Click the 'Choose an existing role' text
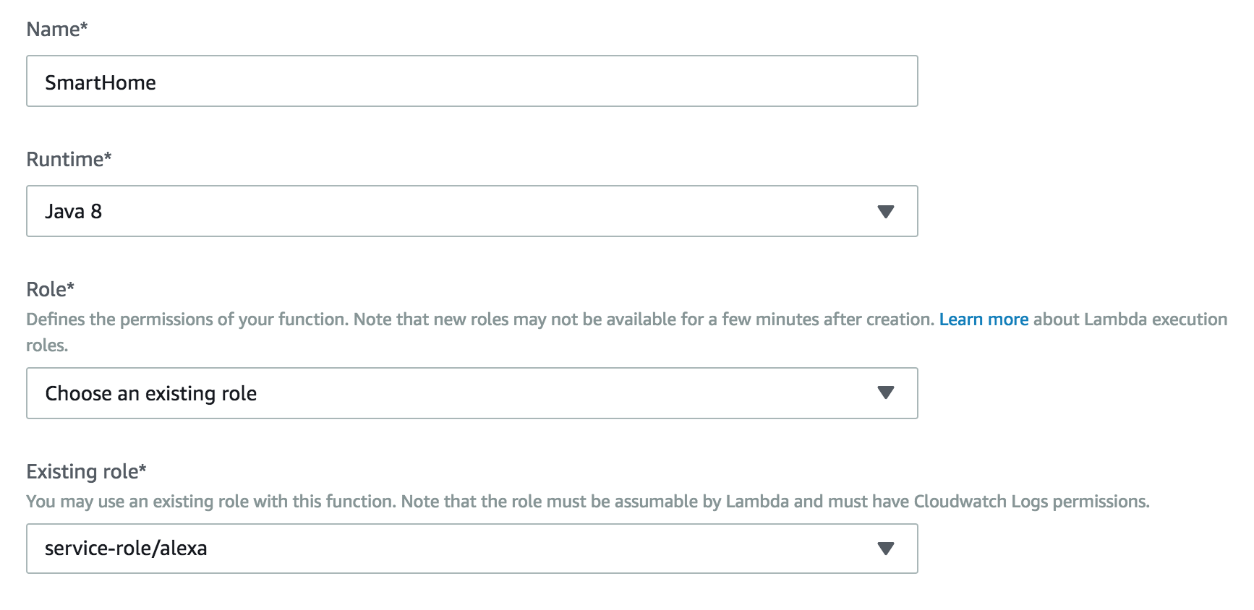The width and height of the screenshot is (1254, 610). [x=151, y=394]
